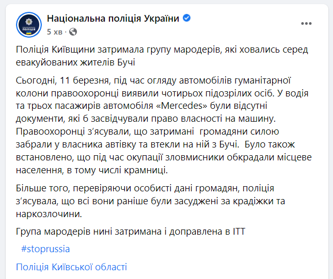333x279 pixels.
Task: Click the paragraph starting with "Більше того"
Action: point(150,201)
